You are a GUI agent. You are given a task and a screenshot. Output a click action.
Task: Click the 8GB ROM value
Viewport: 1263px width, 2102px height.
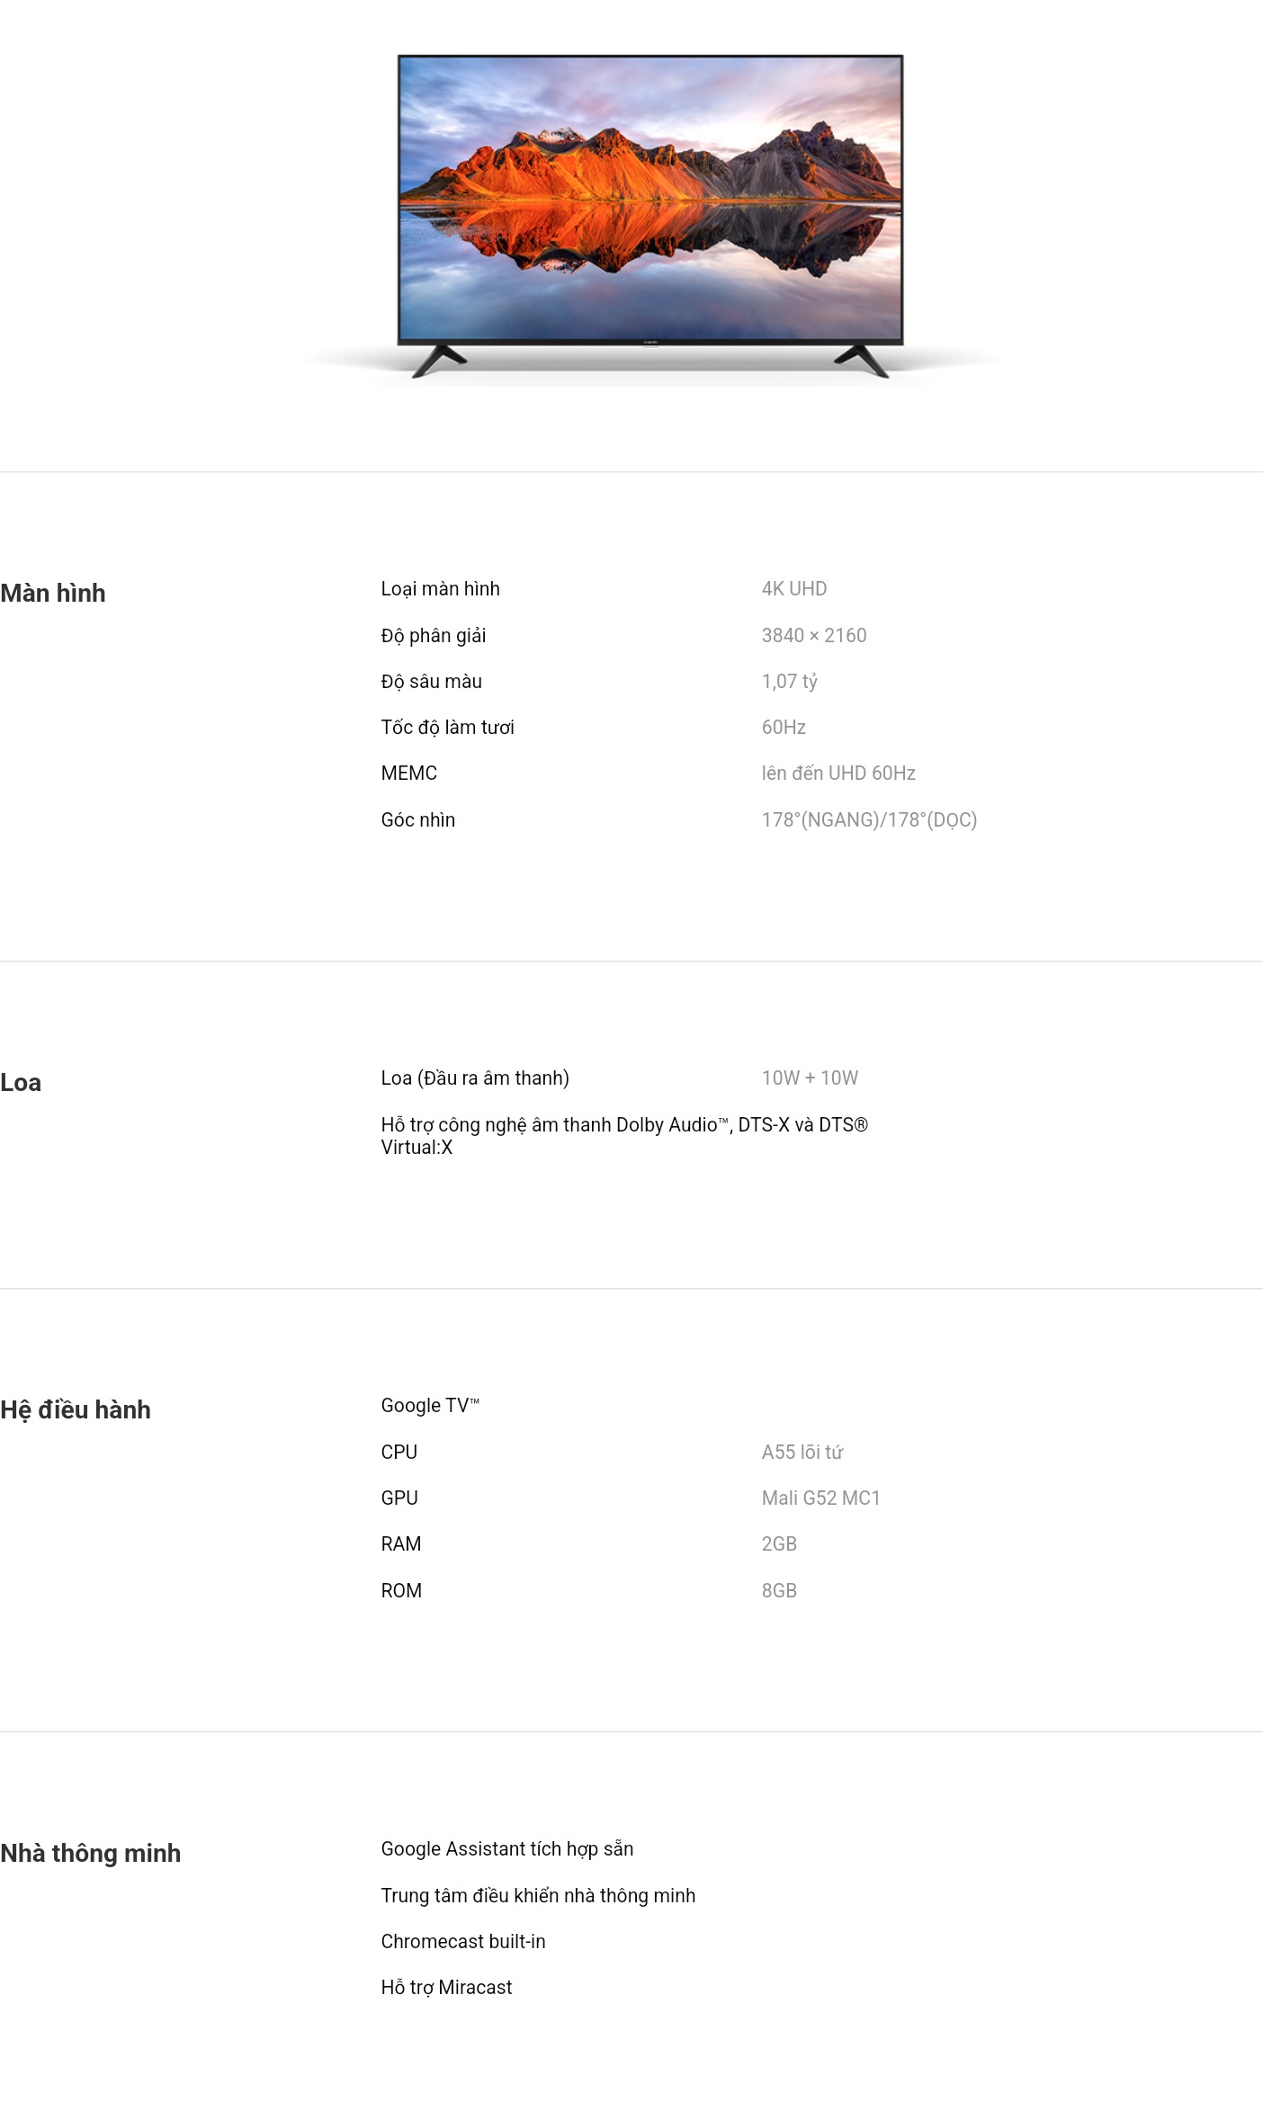coord(779,1591)
